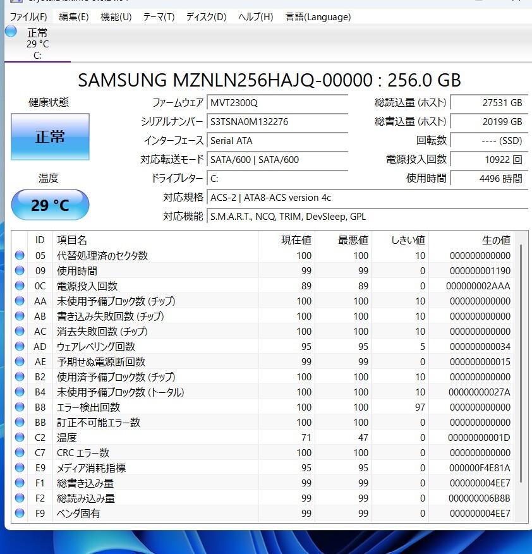
Task: Click the 生の値 column header
Action: pyautogui.click(x=471, y=240)
